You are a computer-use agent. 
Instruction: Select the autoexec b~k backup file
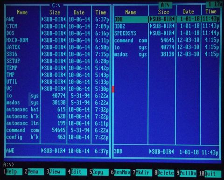[x=57, y=116]
